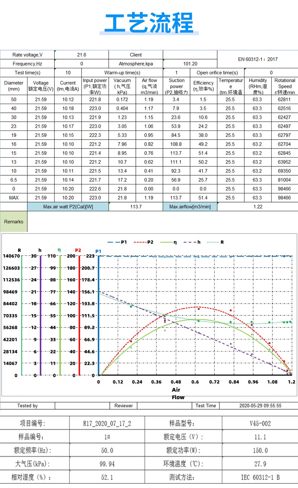Screen dimensions: 298x488
Task: Select test method value IEC 60312-1 B
Action: pos(260,477)
